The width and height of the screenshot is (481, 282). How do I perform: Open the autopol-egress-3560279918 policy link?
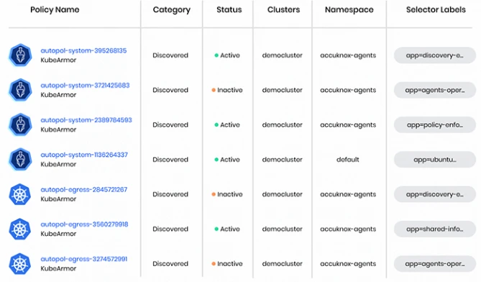[x=84, y=224]
